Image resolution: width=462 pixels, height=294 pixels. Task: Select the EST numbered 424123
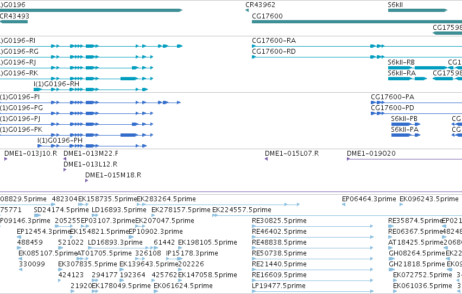[71, 276]
